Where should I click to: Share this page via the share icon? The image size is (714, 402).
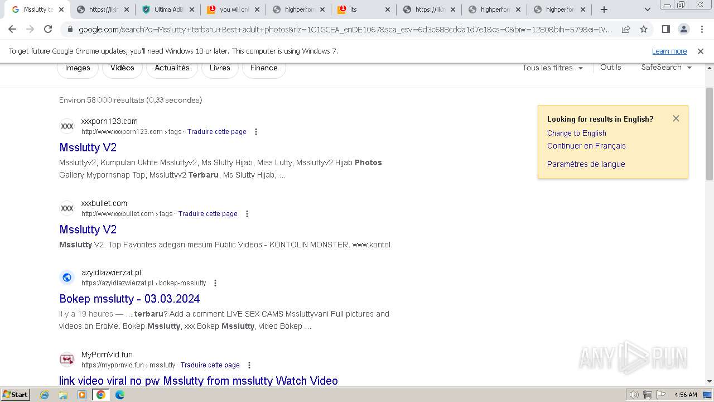[x=626, y=29]
